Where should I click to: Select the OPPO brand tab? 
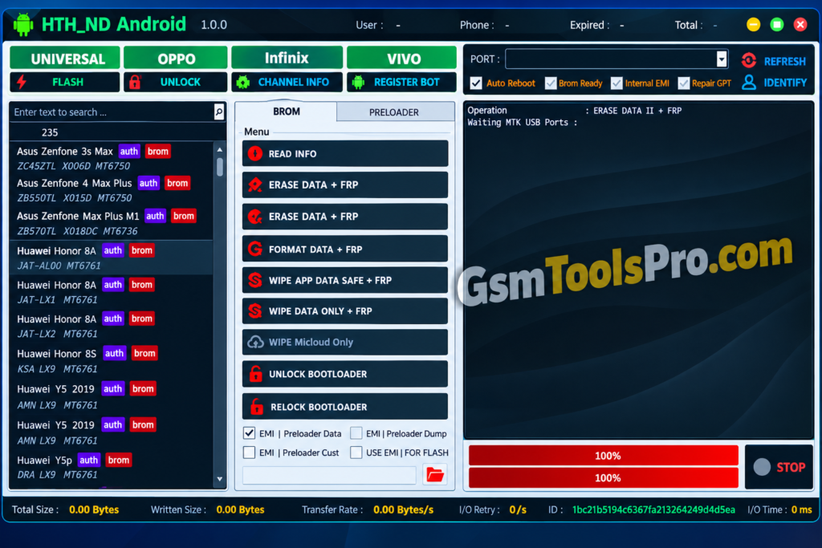pyautogui.click(x=176, y=58)
